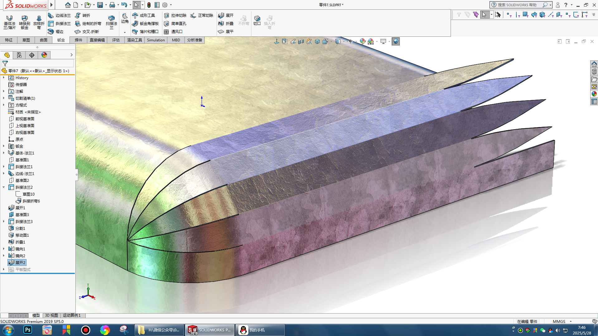Open the 放样折弯 tool

39,22
